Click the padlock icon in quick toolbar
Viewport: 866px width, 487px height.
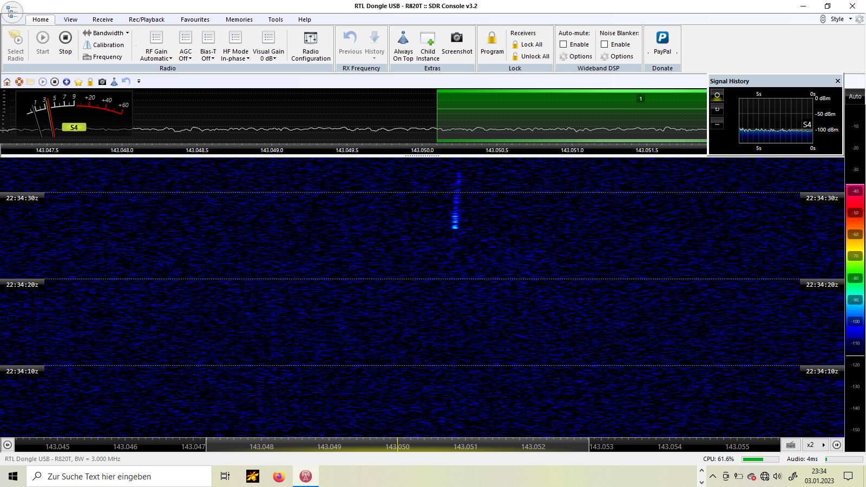[x=90, y=82]
